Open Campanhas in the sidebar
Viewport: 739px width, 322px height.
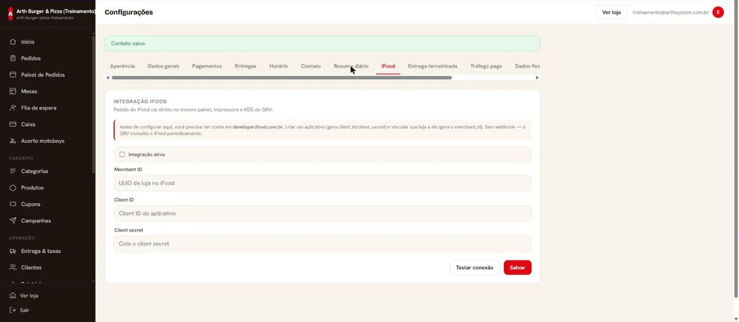[36, 221]
